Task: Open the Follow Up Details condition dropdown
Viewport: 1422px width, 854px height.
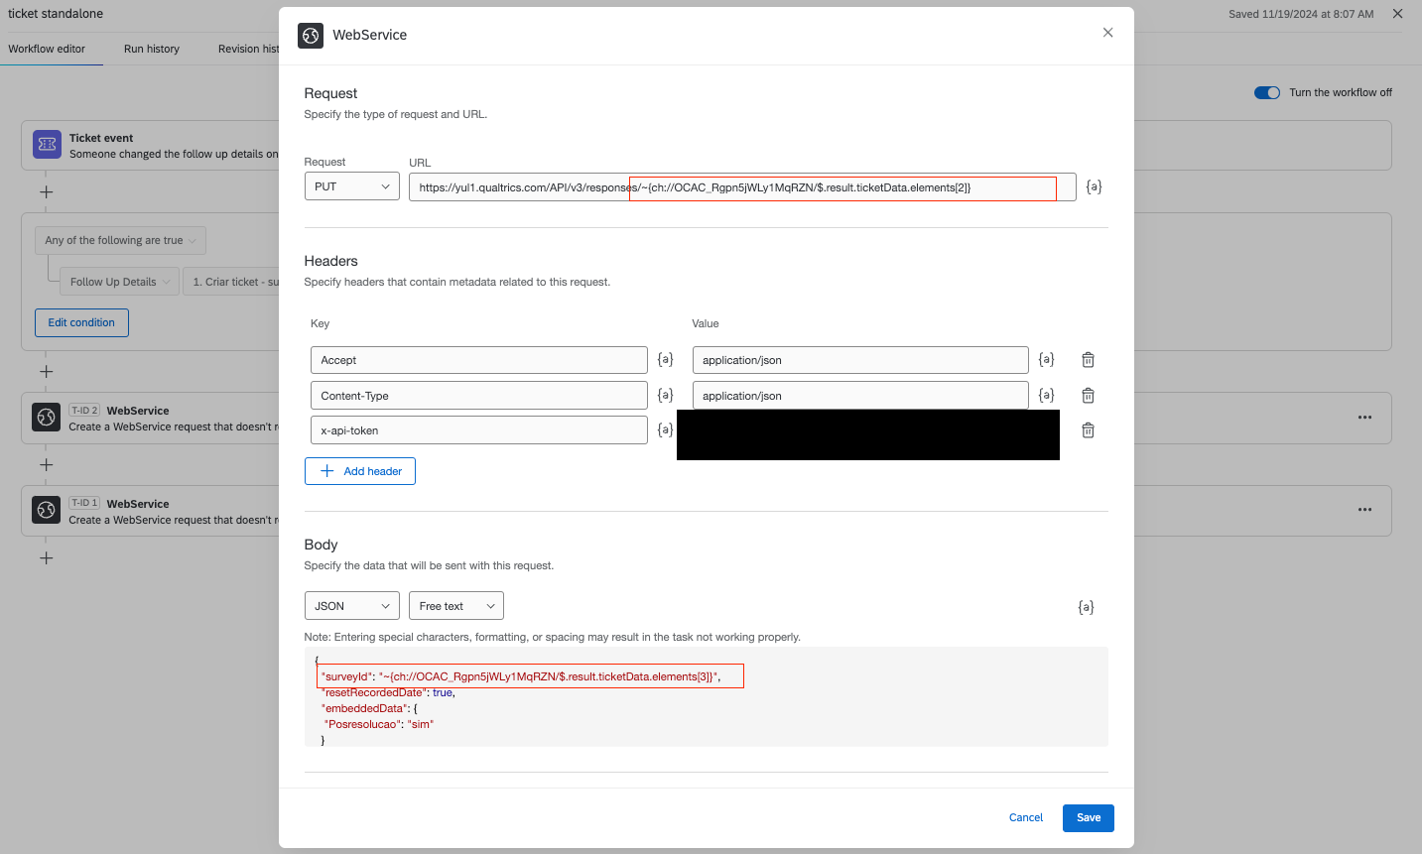Action: tap(120, 282)
